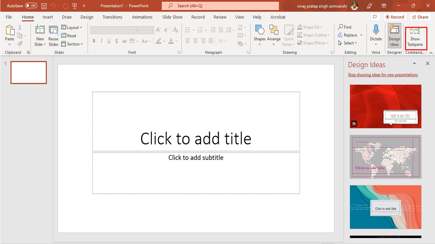Open Design Ideas pane options arrow
Screen dimensions: 435x244
tap(414, 64)
